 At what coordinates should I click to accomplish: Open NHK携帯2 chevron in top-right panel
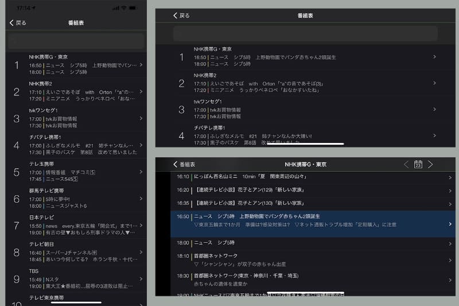(x=435, y=83)
